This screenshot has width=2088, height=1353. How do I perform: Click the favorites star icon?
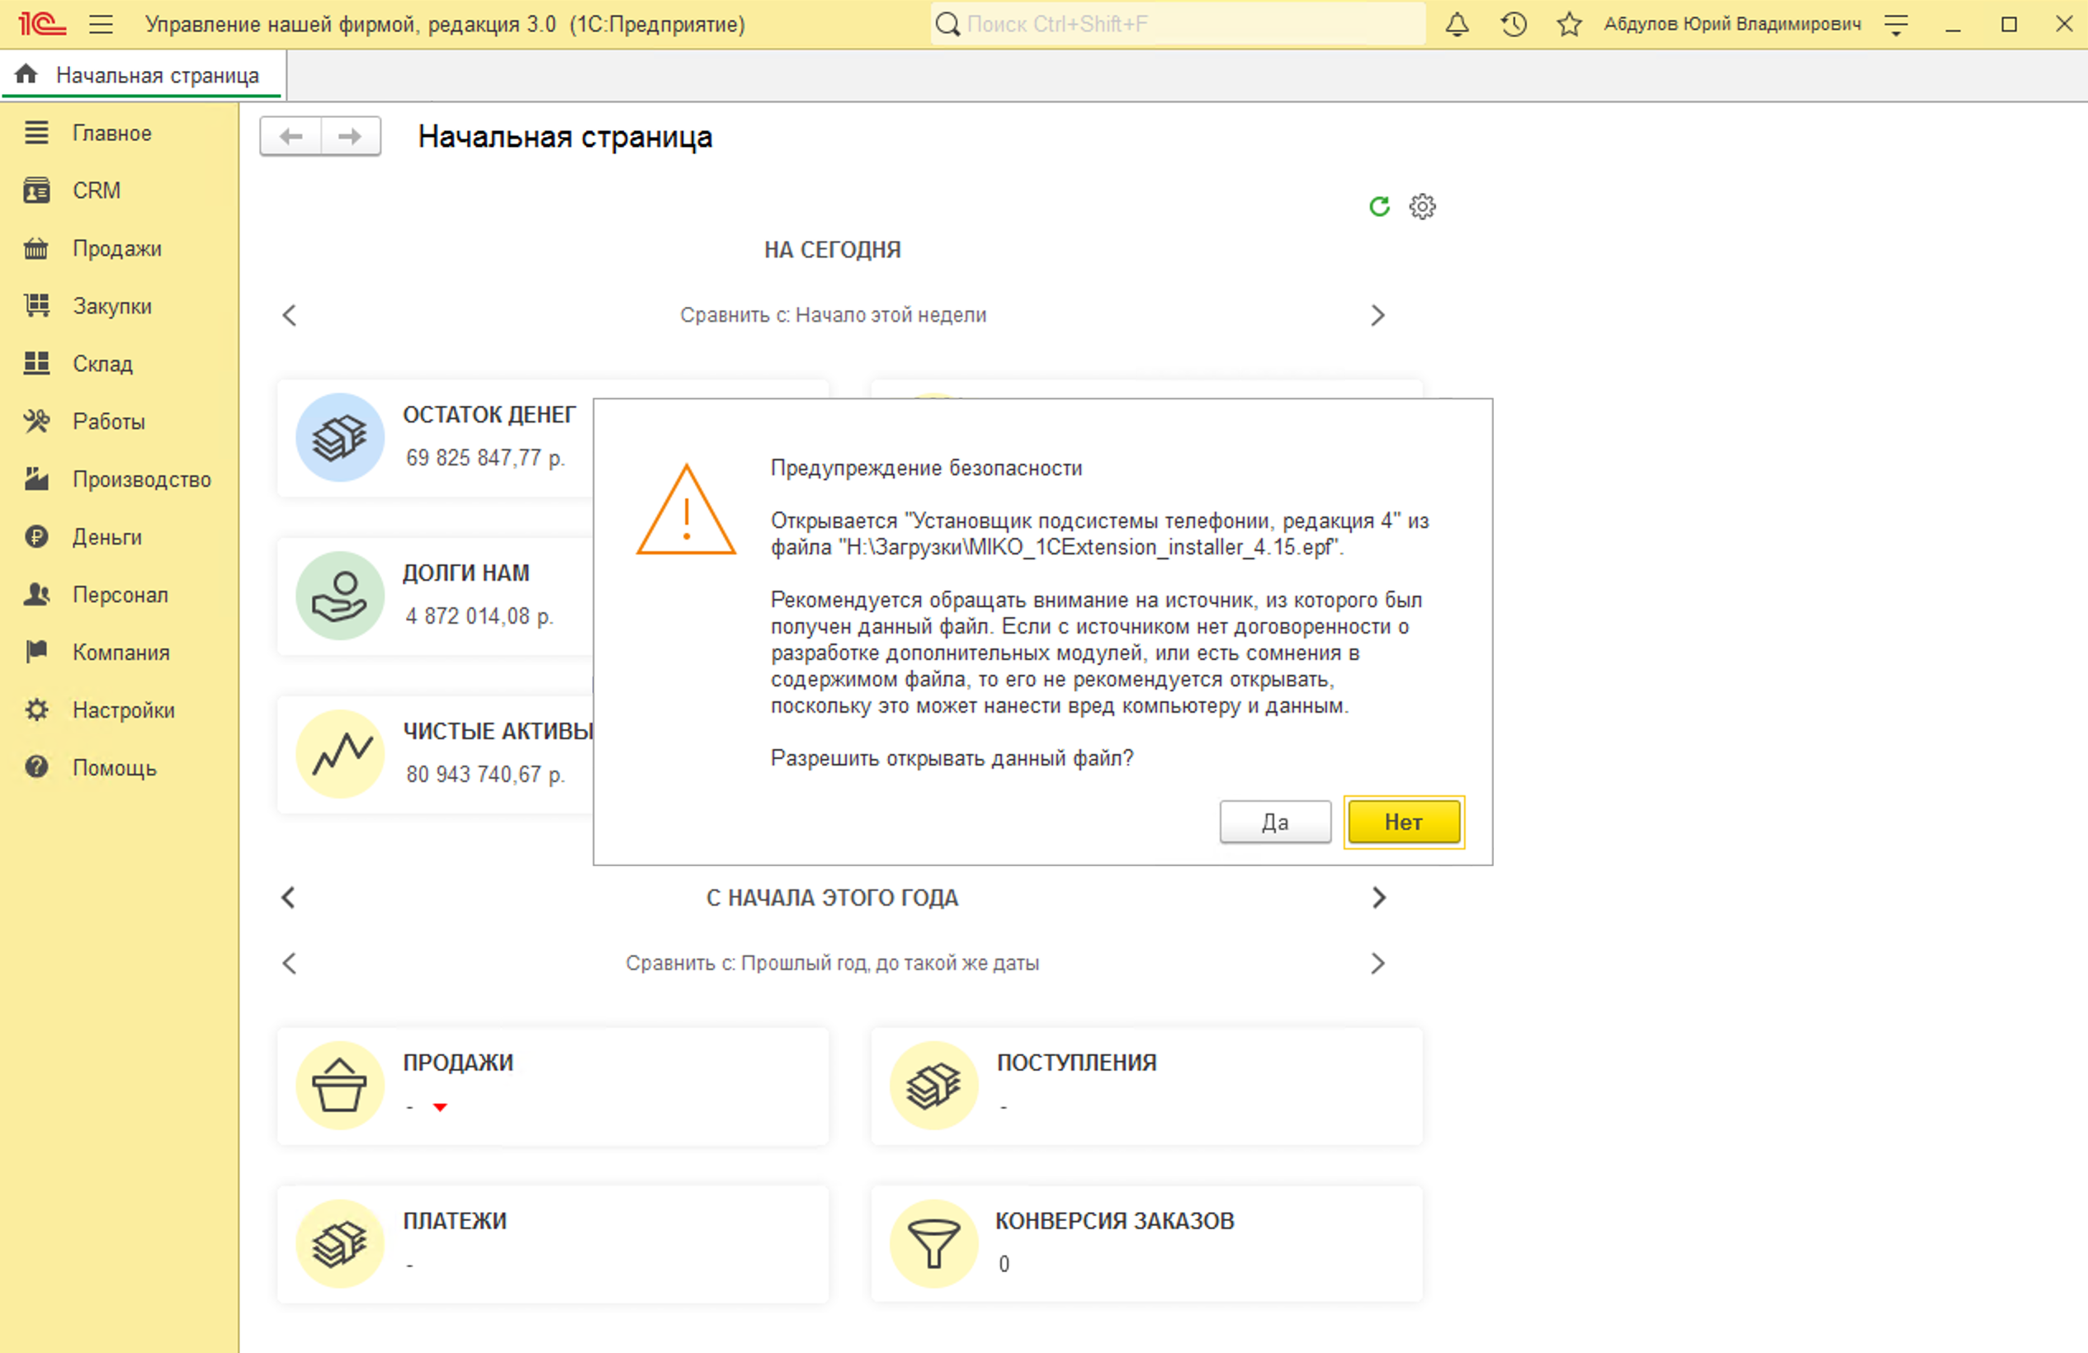coord(1569,25)
